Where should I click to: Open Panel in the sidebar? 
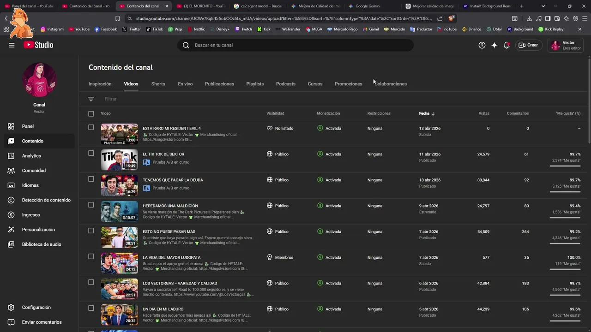[39, 126]
